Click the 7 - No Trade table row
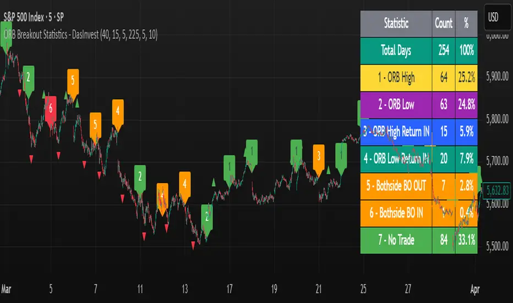Image resolution: width=513 pixels, height=303 pixels. [419, 240]
